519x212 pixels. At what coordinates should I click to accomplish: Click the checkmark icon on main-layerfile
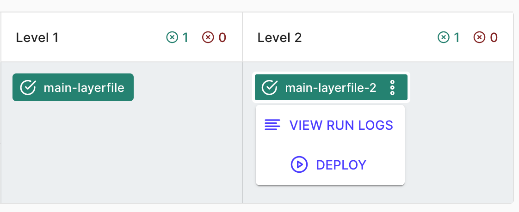tap(28, 87)
